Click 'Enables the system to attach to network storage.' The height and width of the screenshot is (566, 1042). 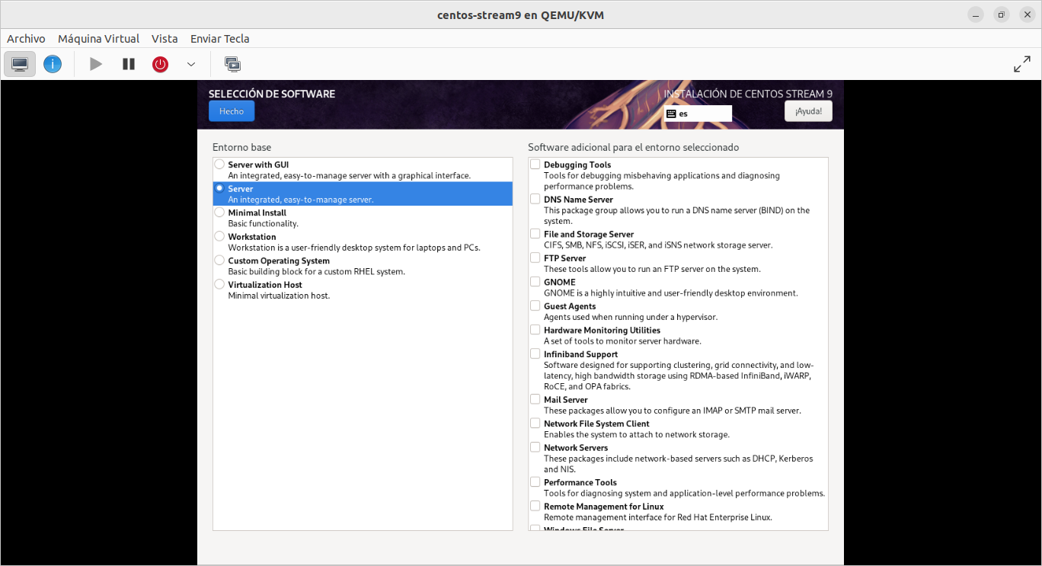pos(637,434)
